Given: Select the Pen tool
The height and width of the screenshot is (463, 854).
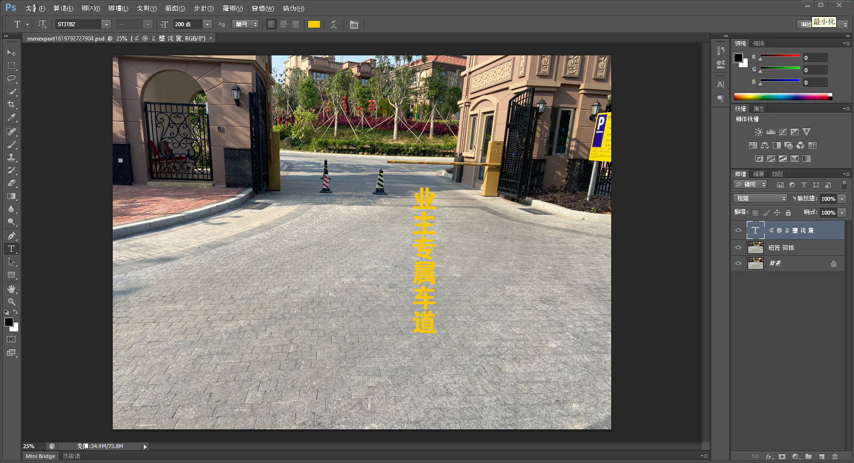Looking at the screenshot, I should point(11,236).
